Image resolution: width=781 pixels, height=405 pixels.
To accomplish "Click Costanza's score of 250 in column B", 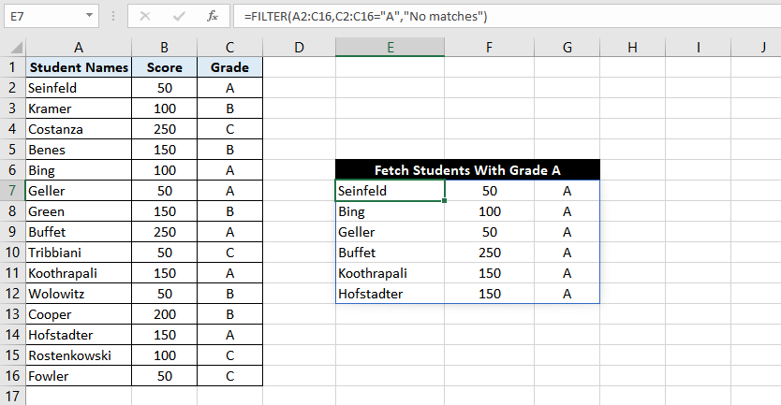I will click(x=165, y=129).
